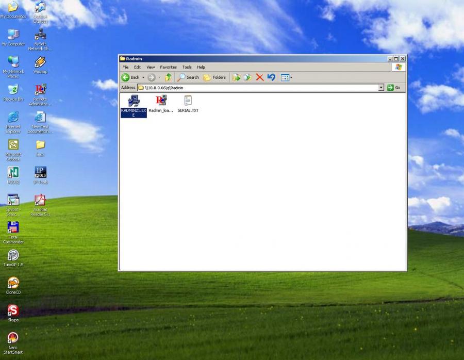
Task: Select New Text Document desktop file
Action: [x=40, y=122]
